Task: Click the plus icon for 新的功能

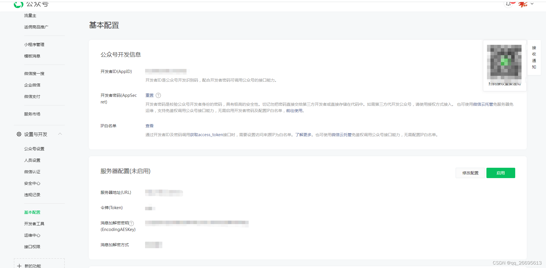Action: click(x=19, y=266)
